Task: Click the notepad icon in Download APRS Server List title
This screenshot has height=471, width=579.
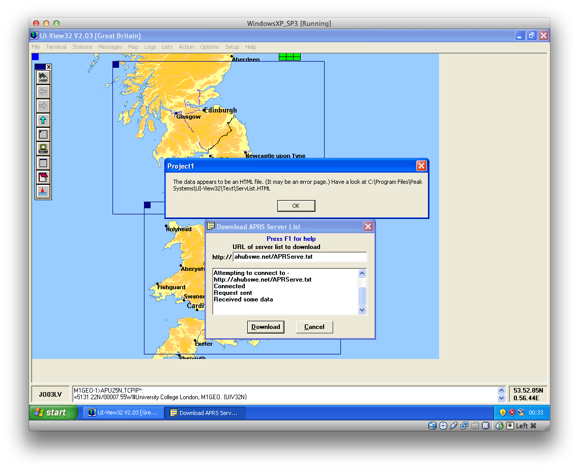Action: tap(211, 226)
